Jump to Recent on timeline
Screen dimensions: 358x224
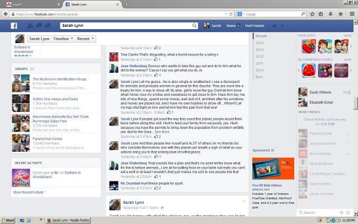point(261,36)
